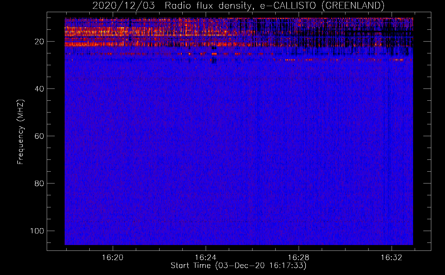
Task: Click the frequency tick label 80
Action: tap(39, 184)
